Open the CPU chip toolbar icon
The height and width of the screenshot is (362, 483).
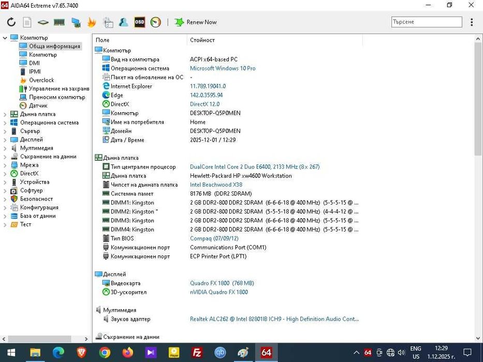click(x=43, y=22)
